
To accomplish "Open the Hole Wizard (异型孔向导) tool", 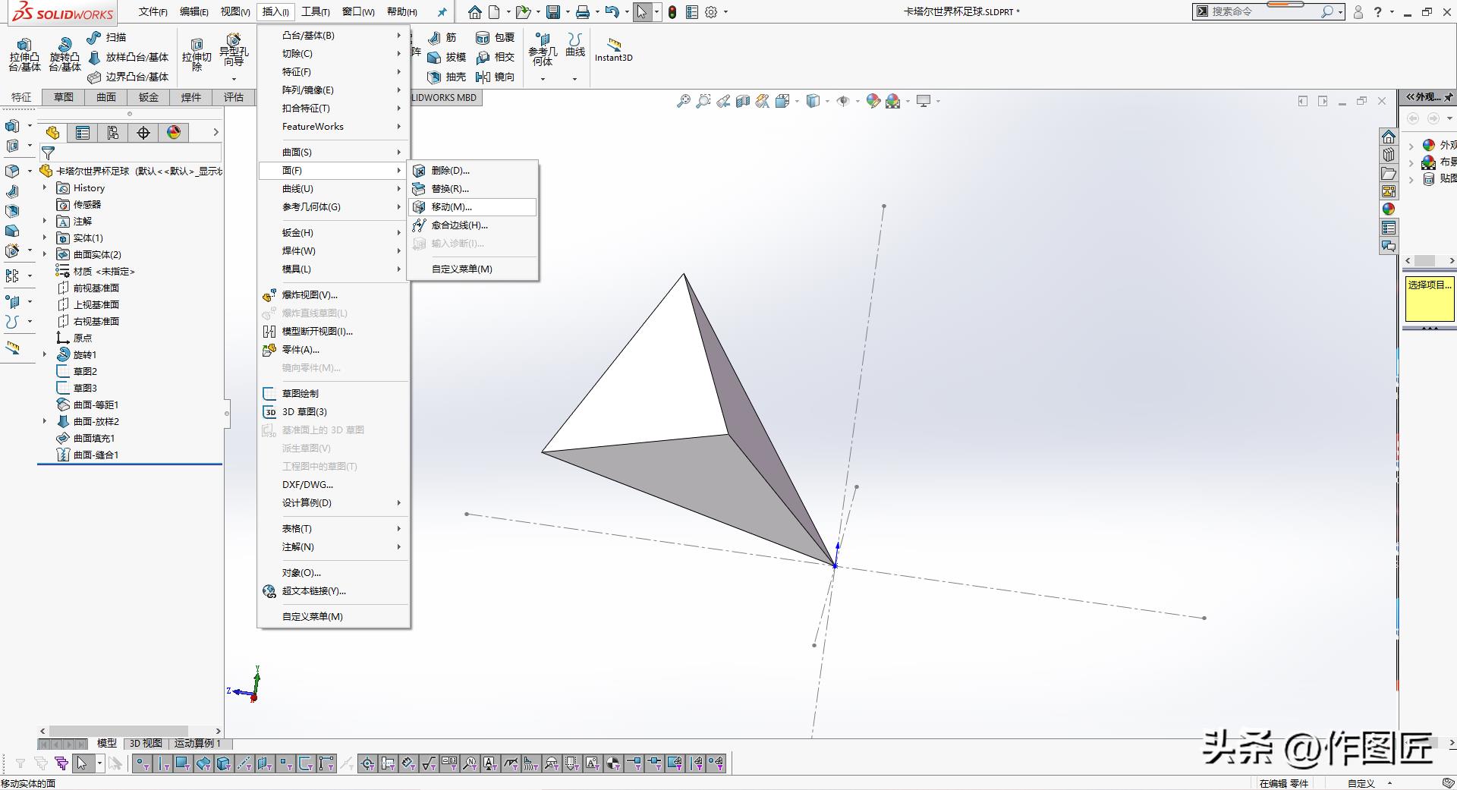I will (234, 40).
